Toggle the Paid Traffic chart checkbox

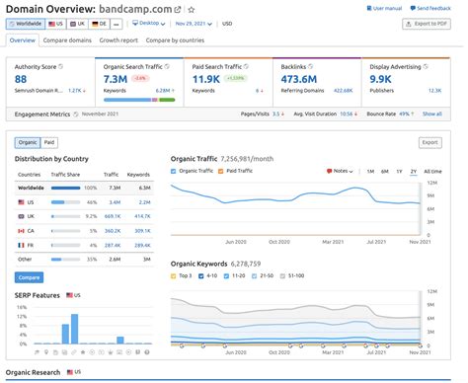(221, 171)
